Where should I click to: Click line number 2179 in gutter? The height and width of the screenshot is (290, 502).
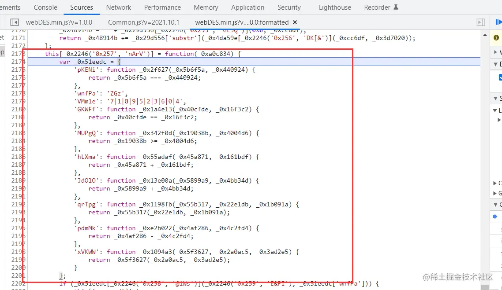pyautogui.click(x=18, y=102)
